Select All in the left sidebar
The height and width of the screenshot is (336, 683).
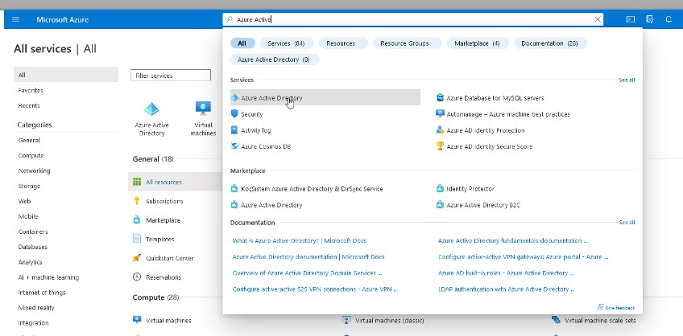click(66, 74)
